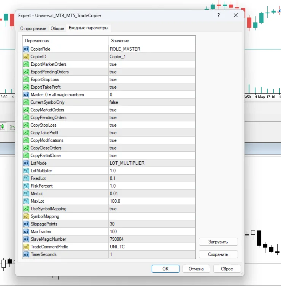Open the ROLE_MASTER value for CopierRole

coord(152,49)
